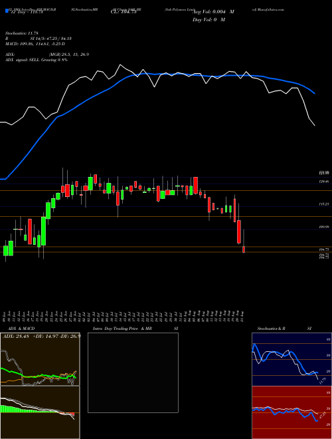The width and height of the screenshot is (332, 439).
Task: Click the ADX line chart panel
Action: click(40, 359)
